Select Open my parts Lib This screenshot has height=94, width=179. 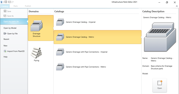tap(14, 22)
